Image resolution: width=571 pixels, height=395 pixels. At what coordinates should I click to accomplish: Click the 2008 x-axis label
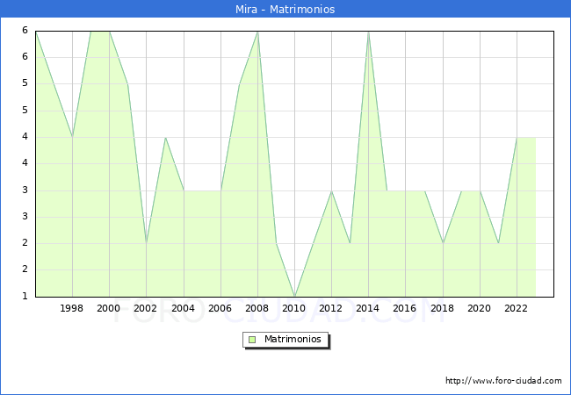[x=257, y=308]
